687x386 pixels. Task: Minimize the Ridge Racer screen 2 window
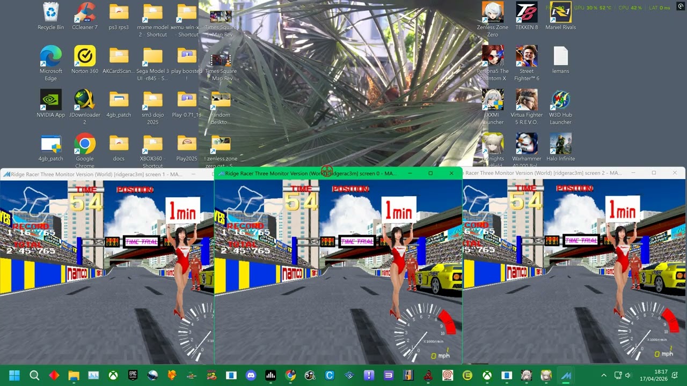633,173
